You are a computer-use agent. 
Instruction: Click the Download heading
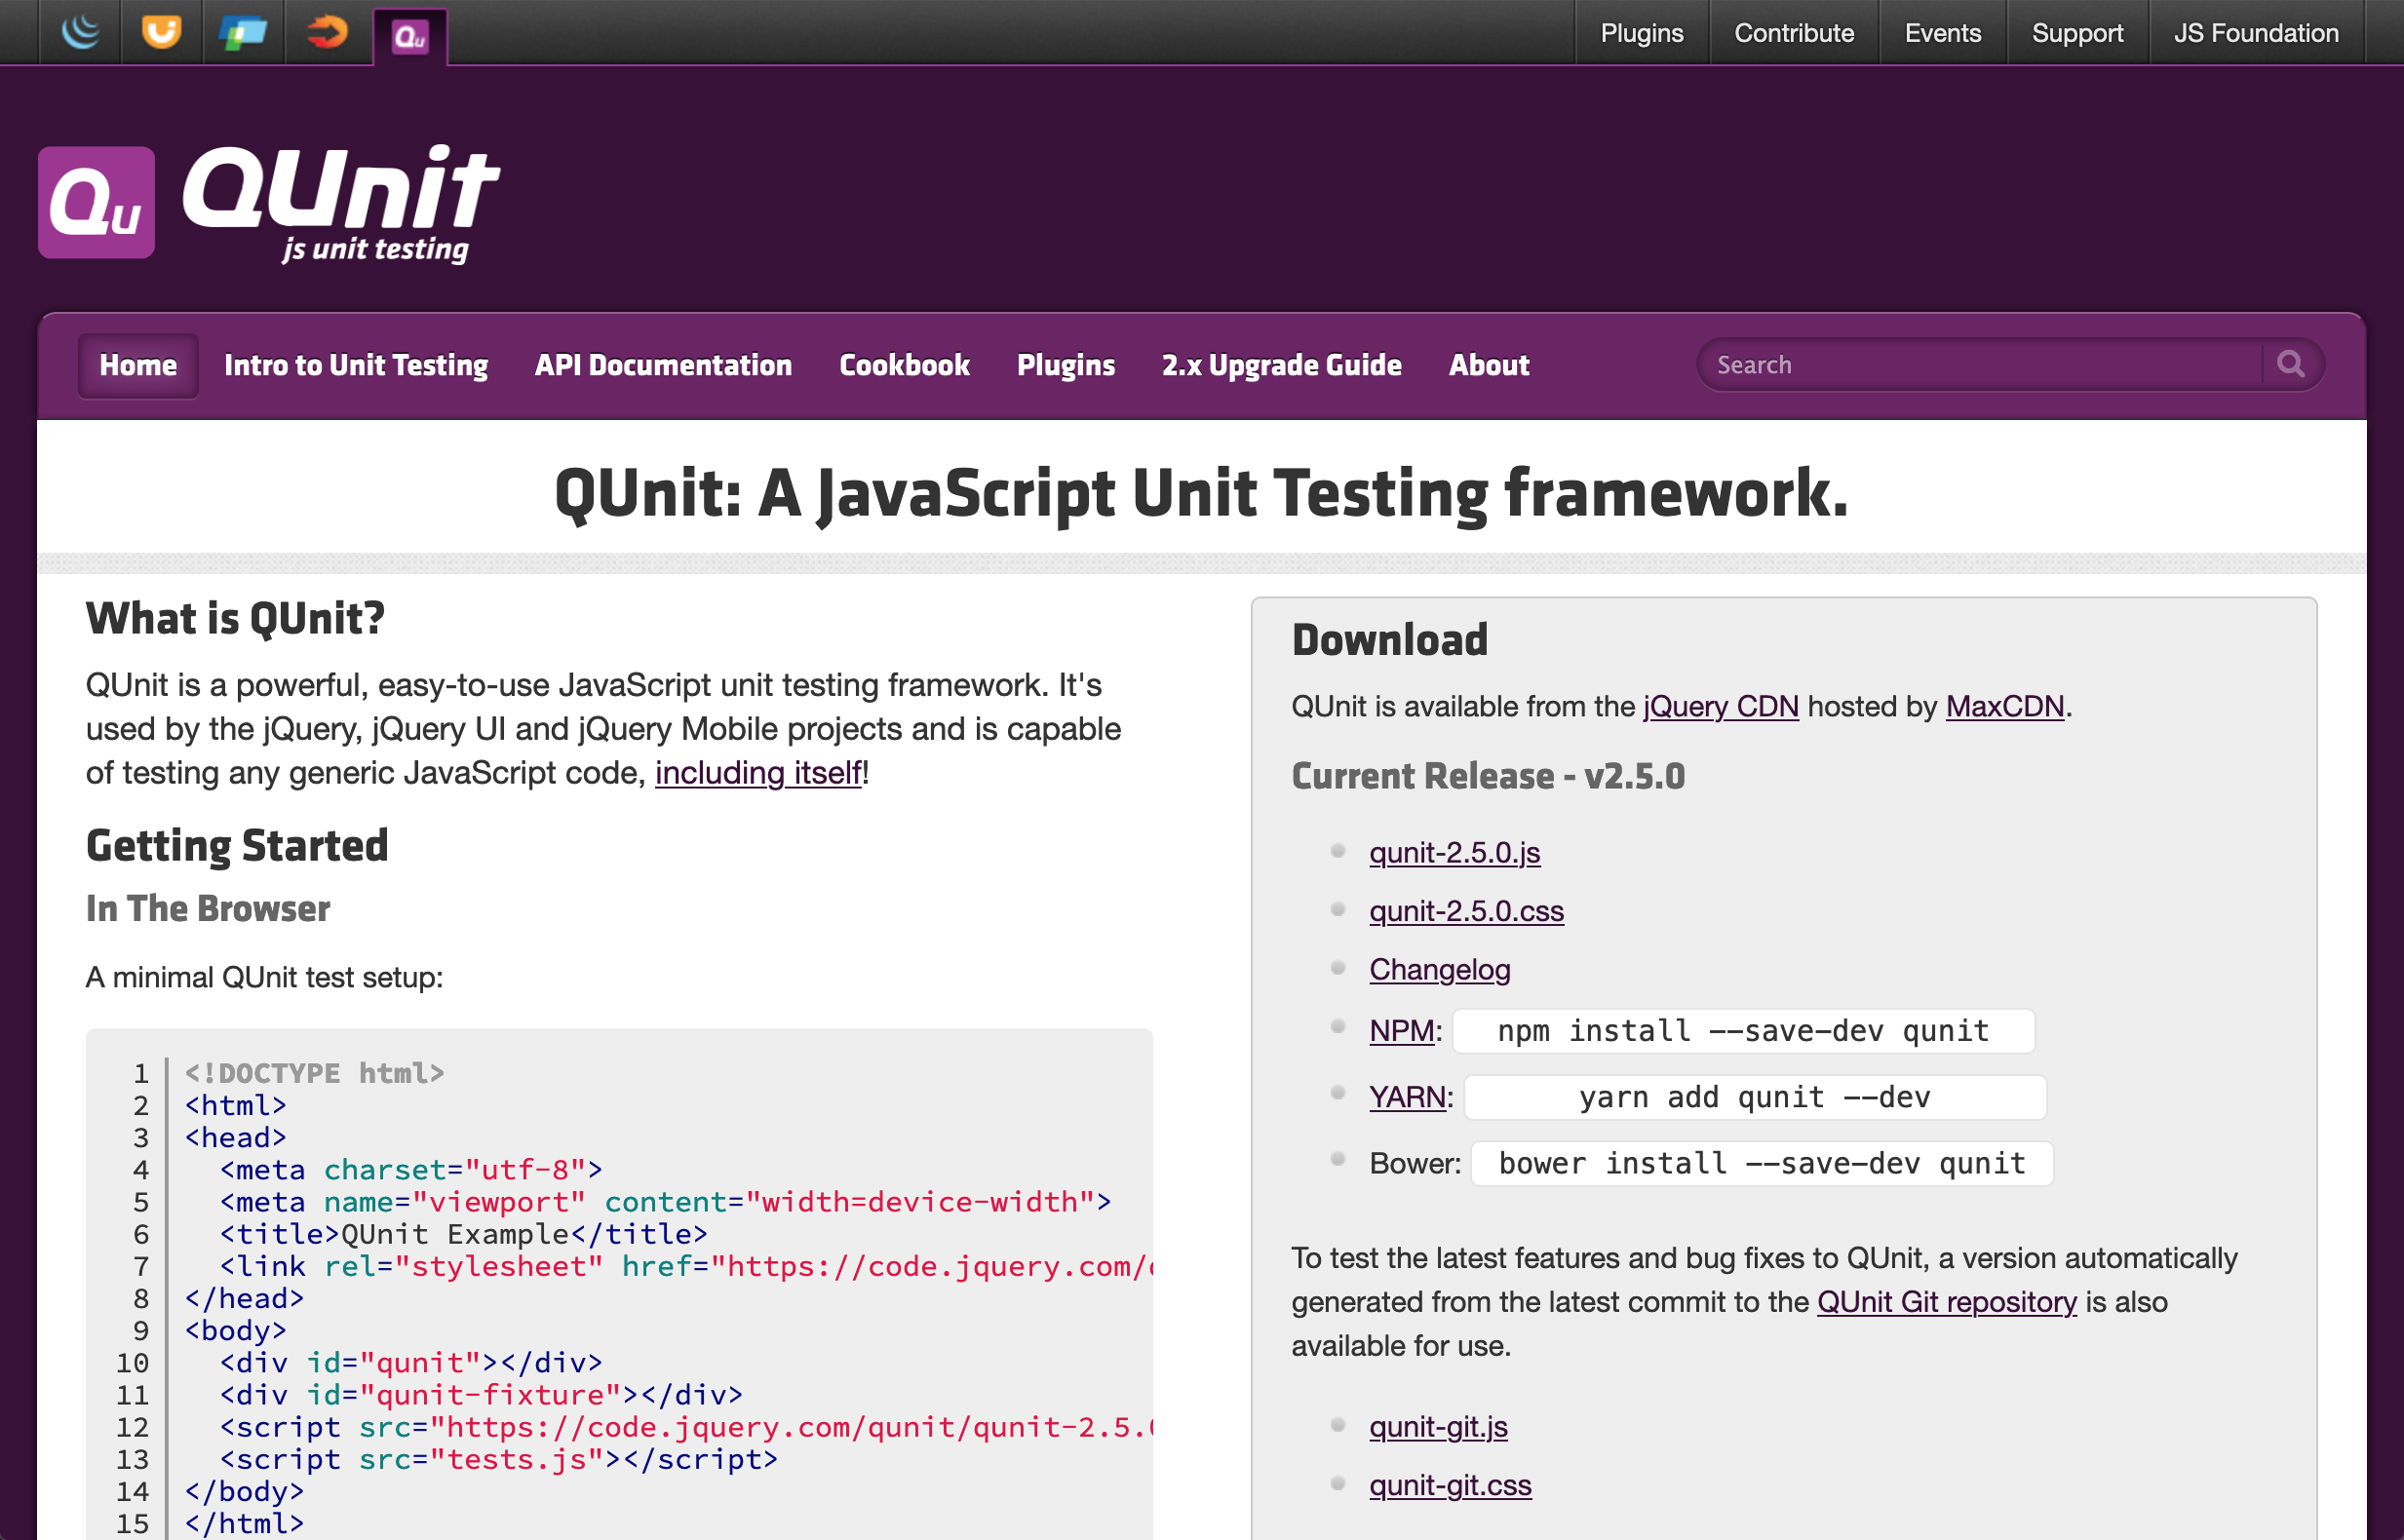tap(1390, 640)
